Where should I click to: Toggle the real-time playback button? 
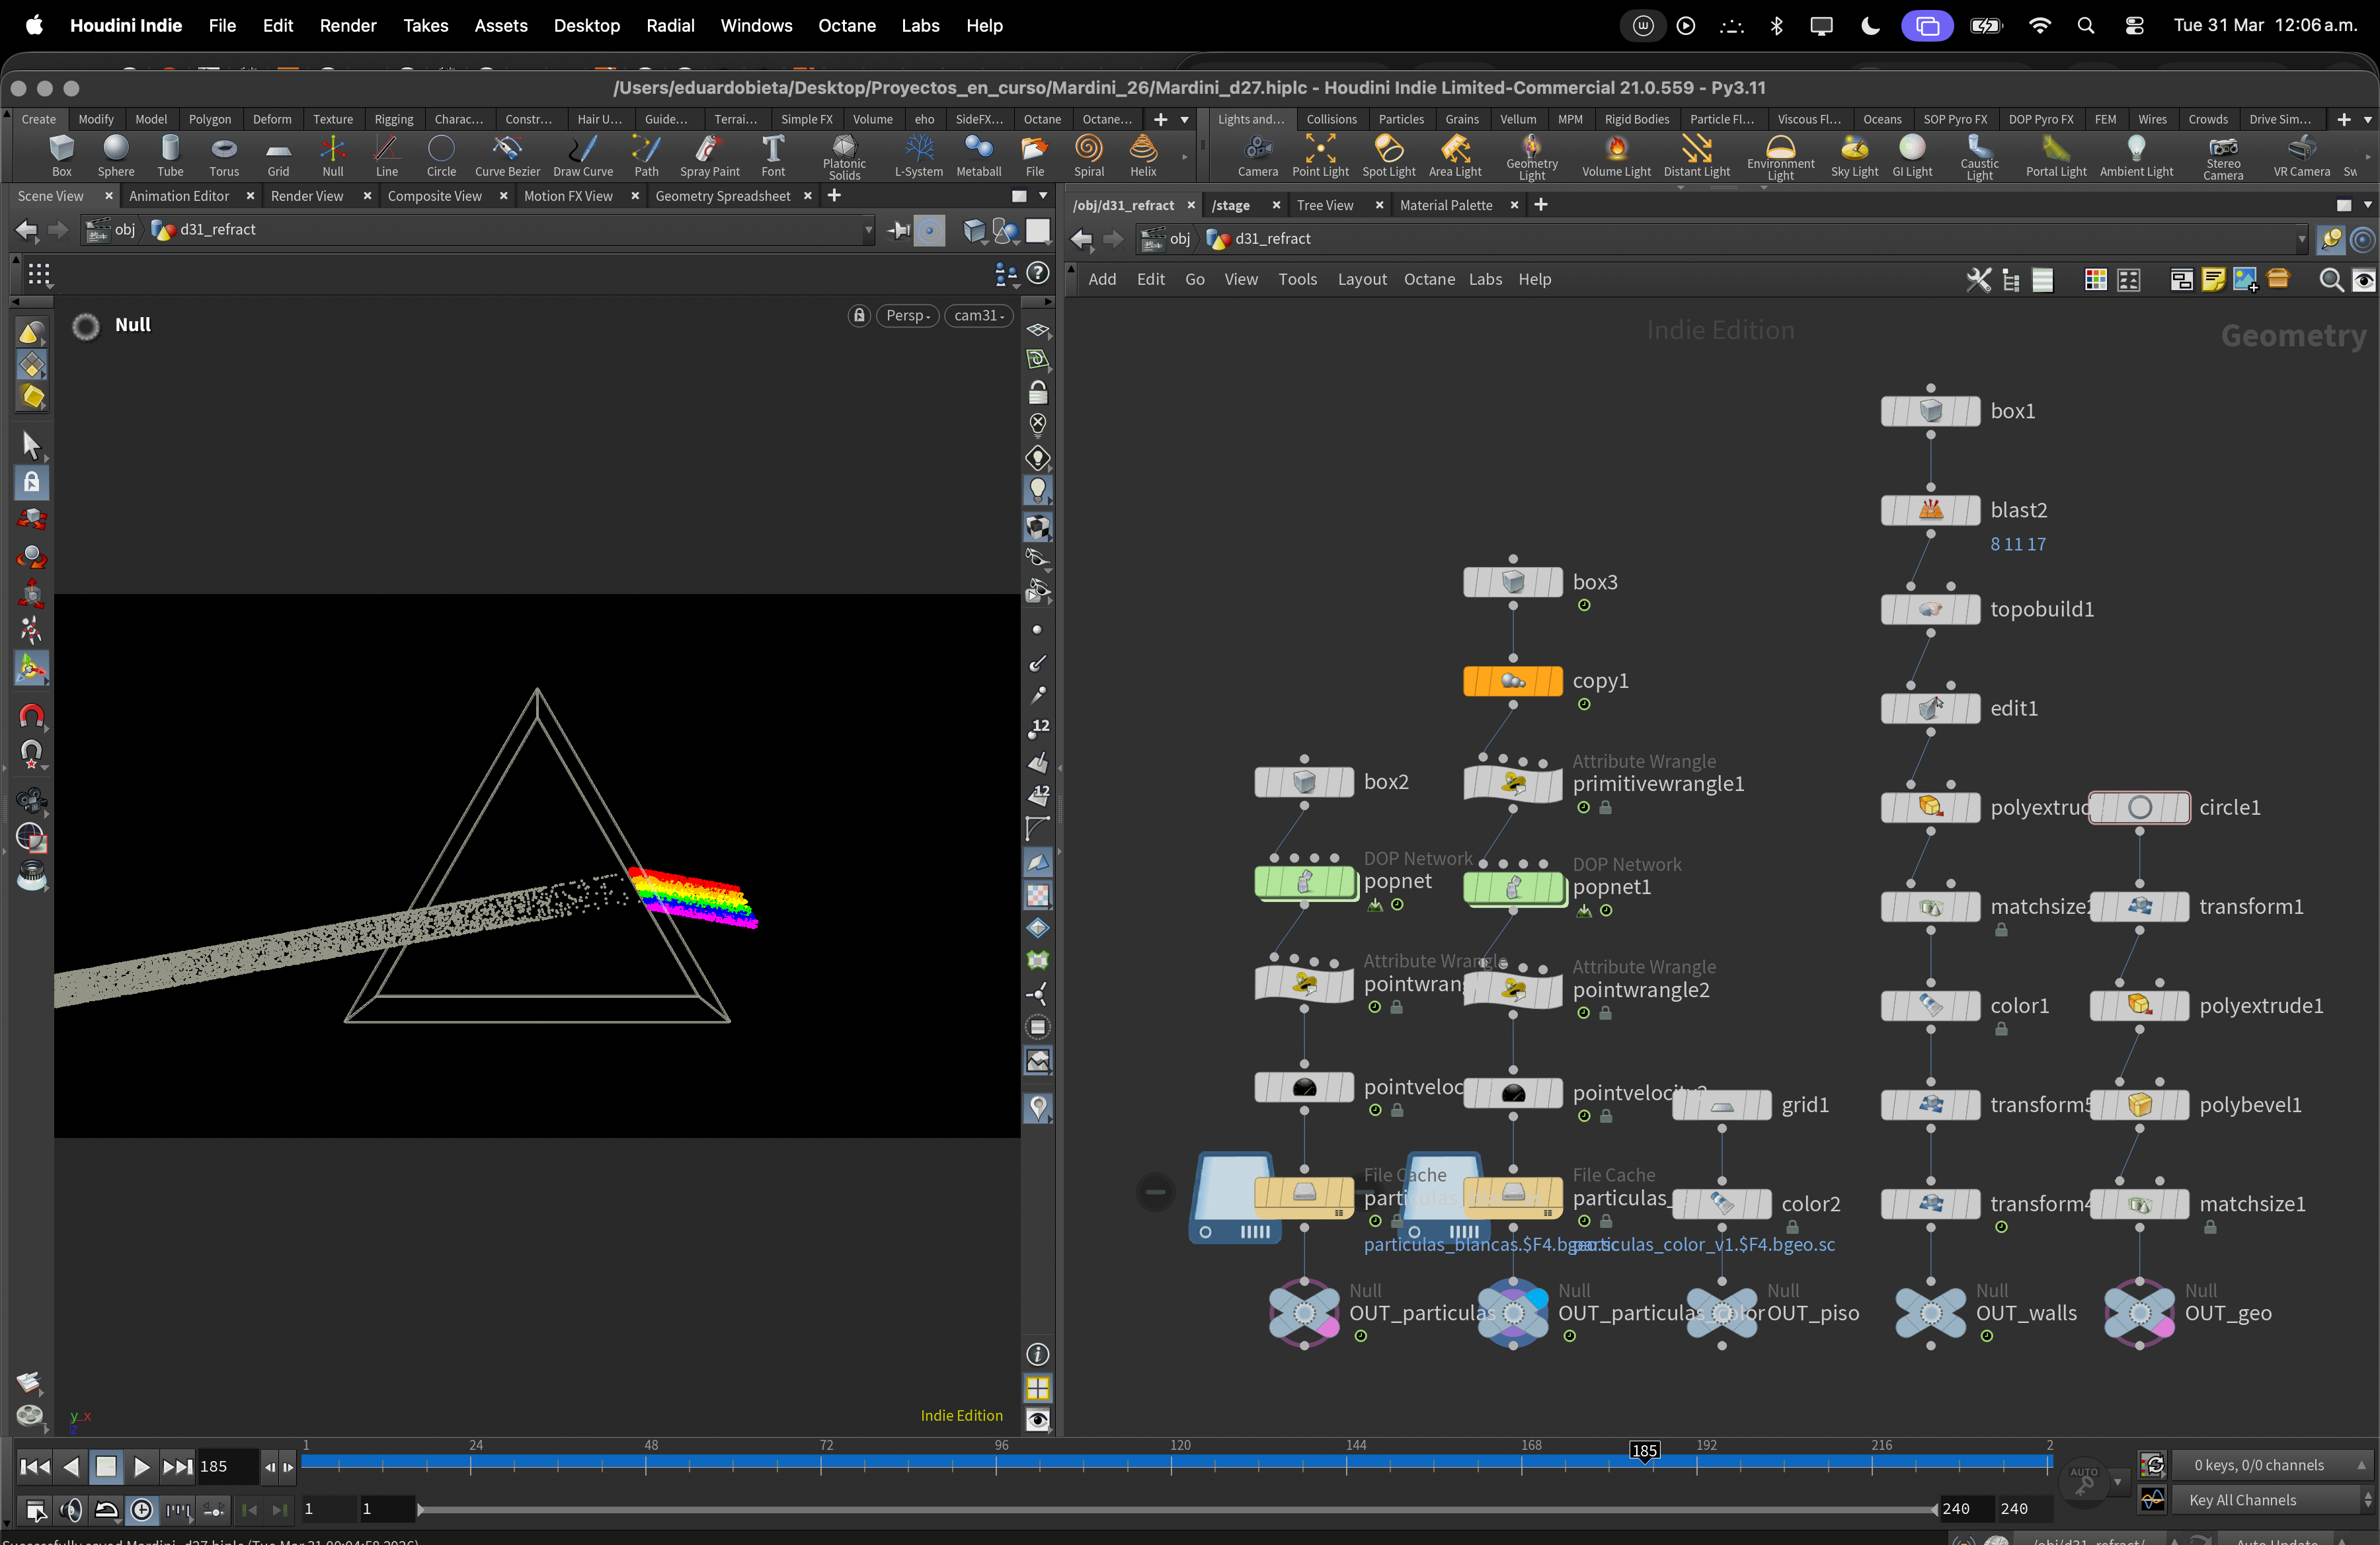pos(142,1509)
